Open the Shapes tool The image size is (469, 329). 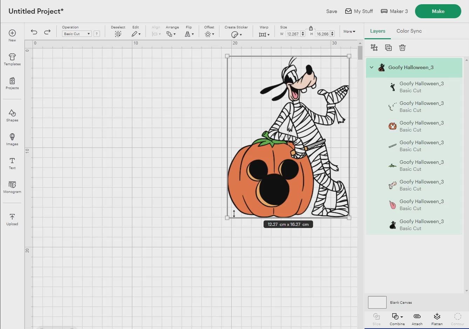12,115
